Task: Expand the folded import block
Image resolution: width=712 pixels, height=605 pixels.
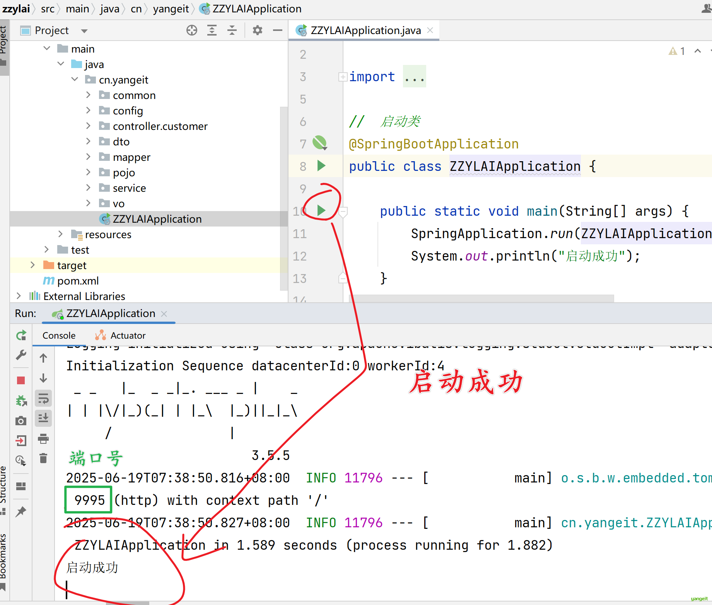Action: 343,77
